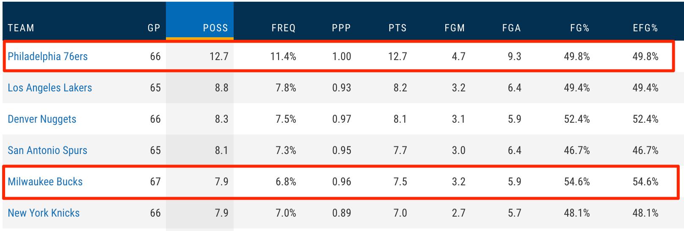Open the New York Knicks link
Viewport: 684px width, 231px height.
click(x=44, y=213)
